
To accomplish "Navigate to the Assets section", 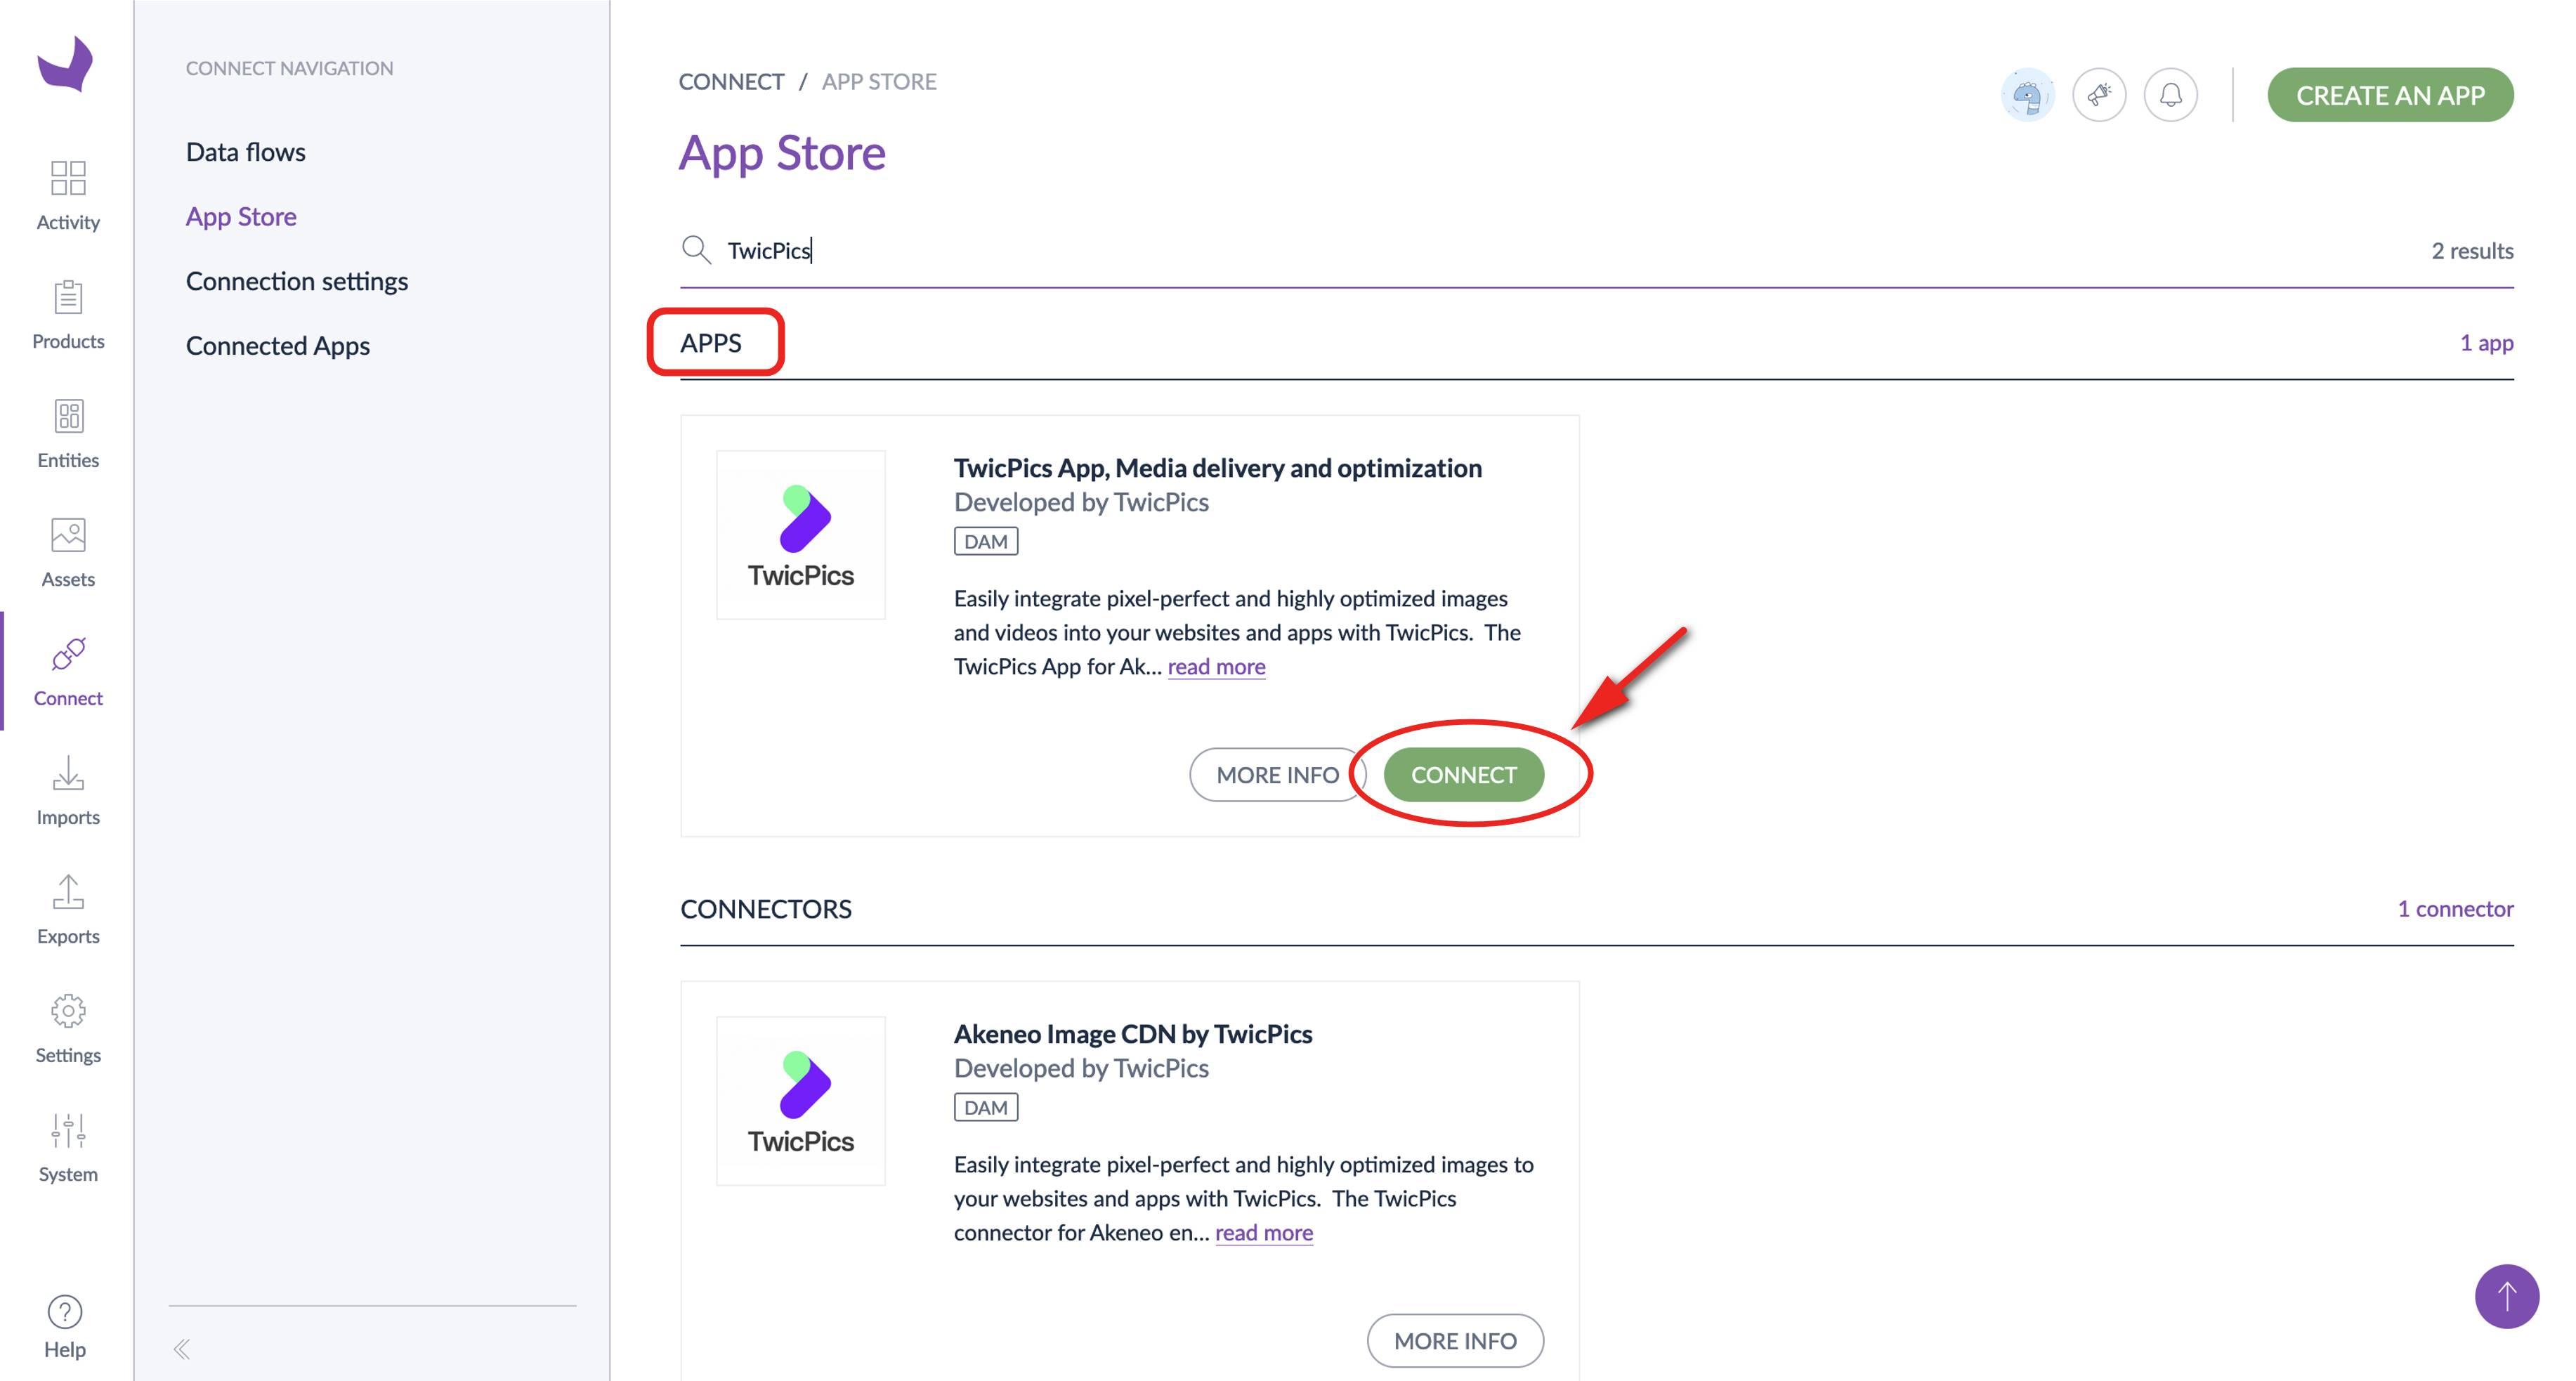I will point(68,553).
